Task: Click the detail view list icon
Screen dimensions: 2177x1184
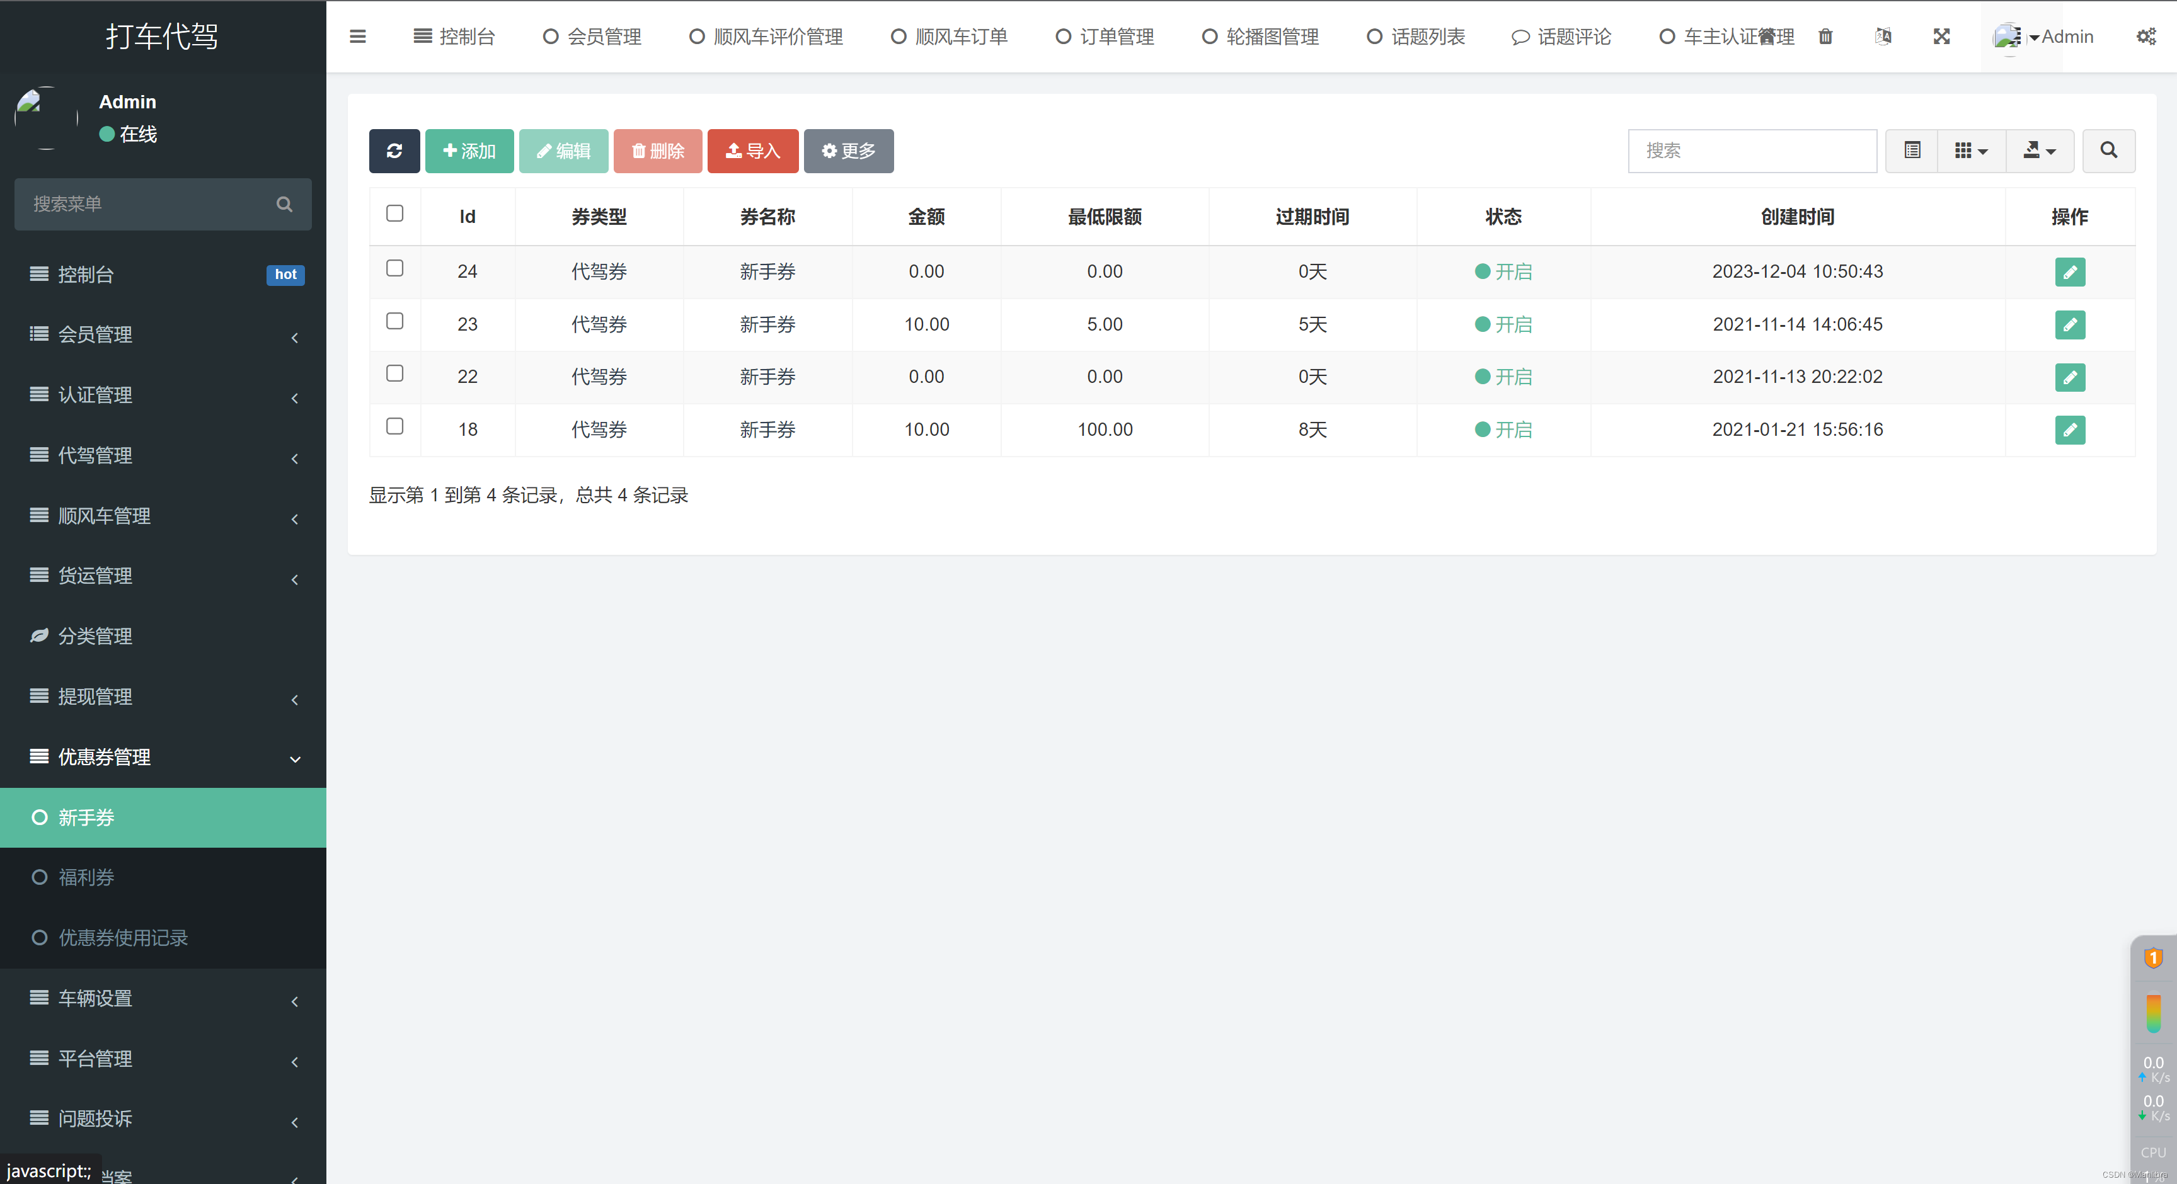Action: [1911, 151]
